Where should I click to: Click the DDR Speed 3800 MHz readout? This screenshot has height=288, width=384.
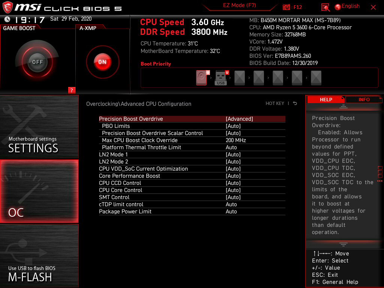point(184,32)
